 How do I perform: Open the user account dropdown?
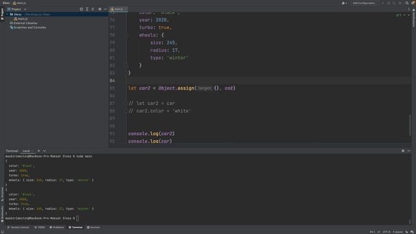[344, 3]
